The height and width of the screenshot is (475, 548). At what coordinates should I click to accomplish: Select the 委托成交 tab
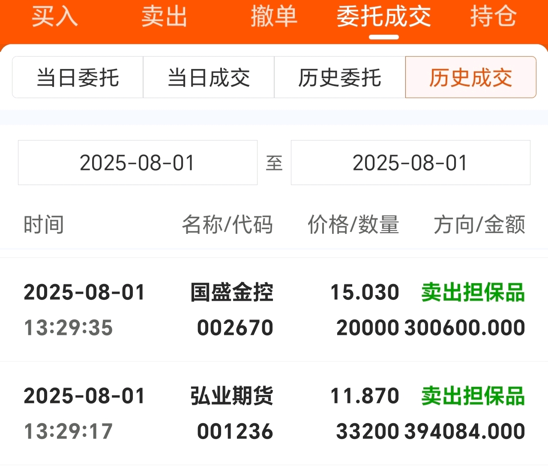tap(384, 17)
